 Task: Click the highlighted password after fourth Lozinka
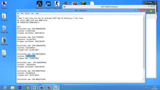coord(30,56)
